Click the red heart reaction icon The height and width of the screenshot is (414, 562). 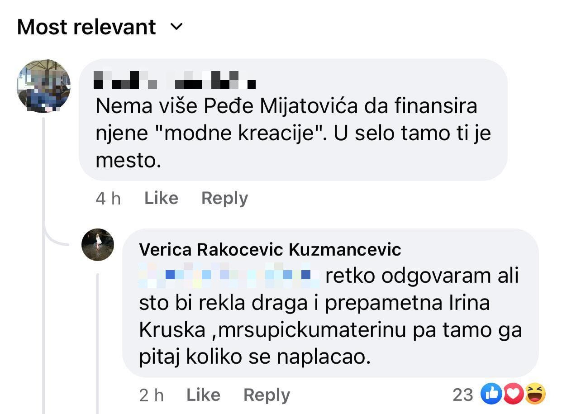513,394
